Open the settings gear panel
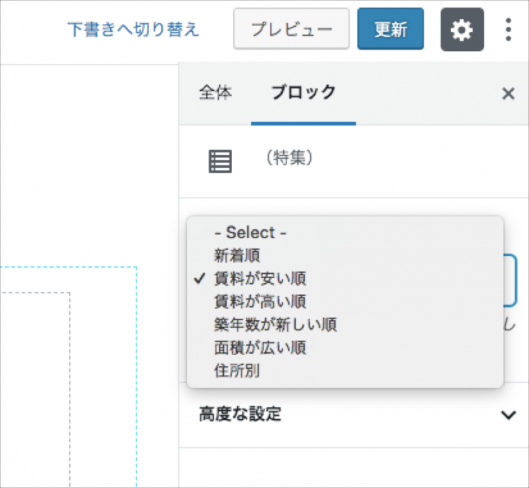The image size is (529, 488). [462, 30]
